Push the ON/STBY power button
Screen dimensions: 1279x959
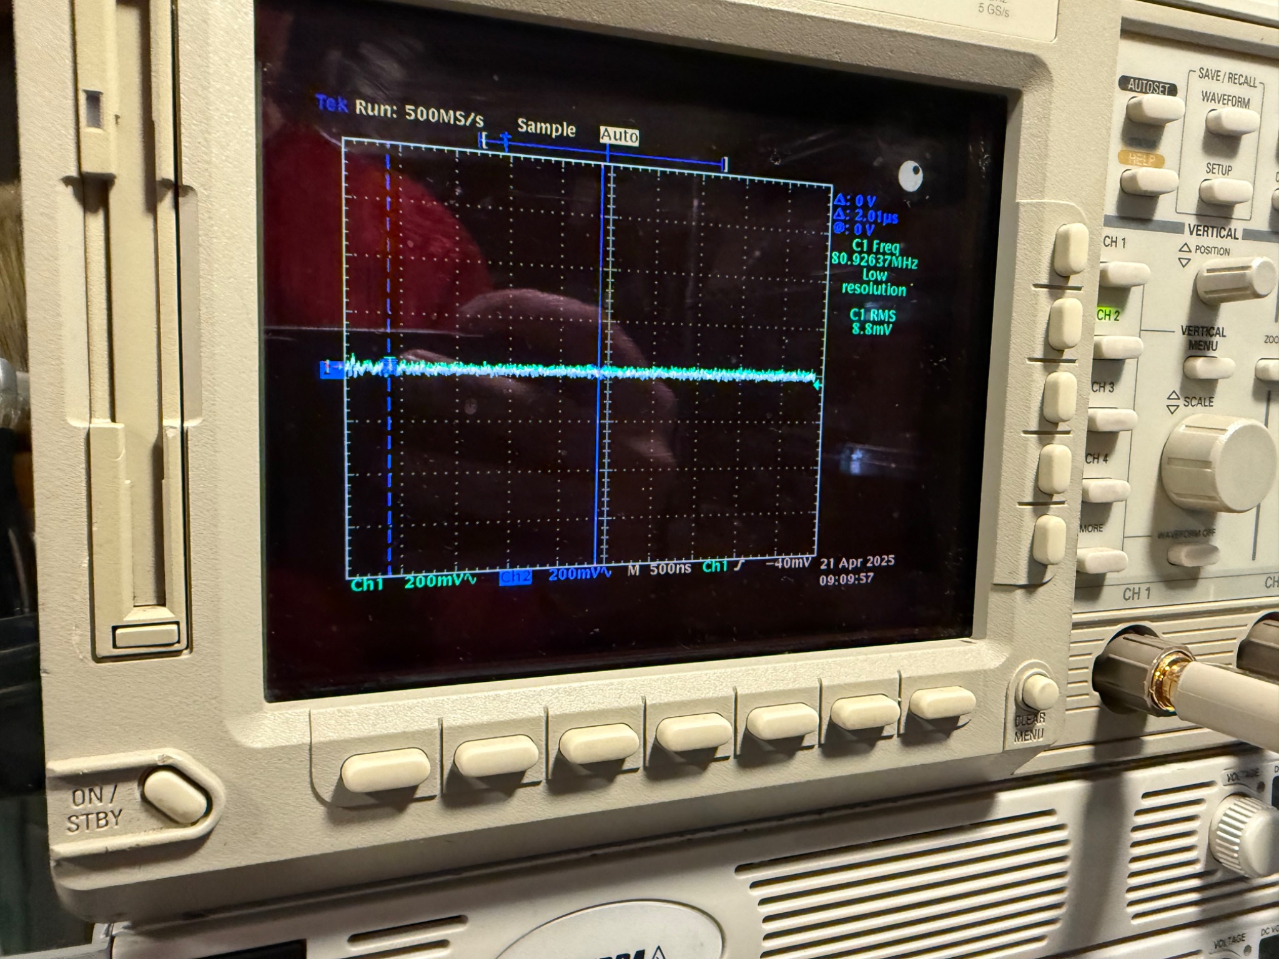[175, 796]
